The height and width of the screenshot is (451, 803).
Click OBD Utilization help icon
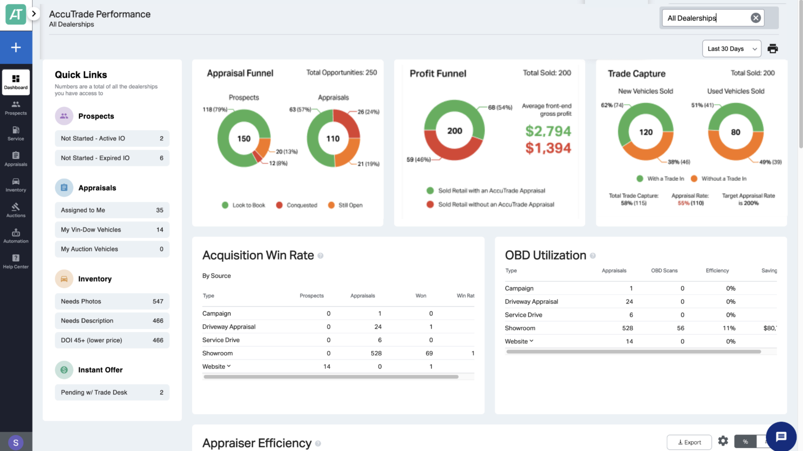tap(593, 256)
